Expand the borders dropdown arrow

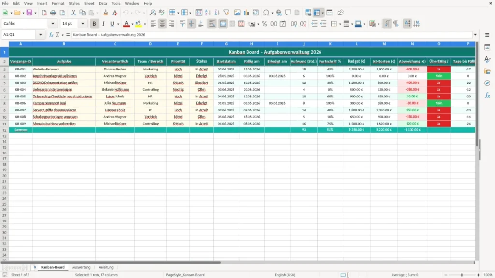340,24
